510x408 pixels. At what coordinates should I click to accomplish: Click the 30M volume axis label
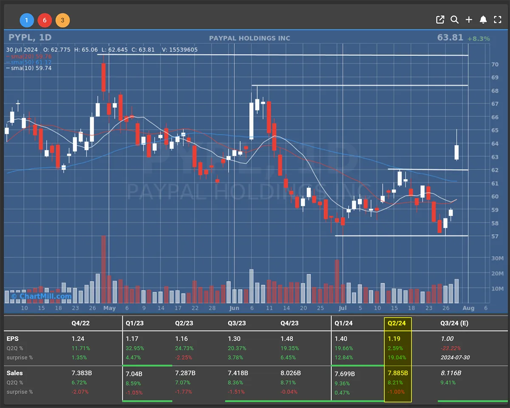click(497, 258)
